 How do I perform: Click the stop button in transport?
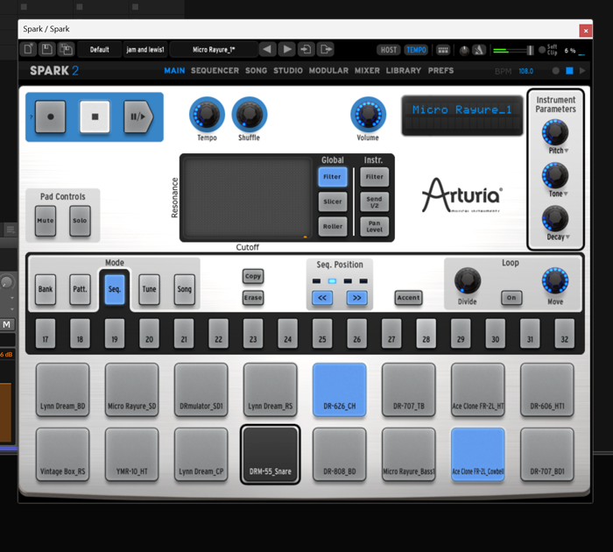[x=95, y=116]
